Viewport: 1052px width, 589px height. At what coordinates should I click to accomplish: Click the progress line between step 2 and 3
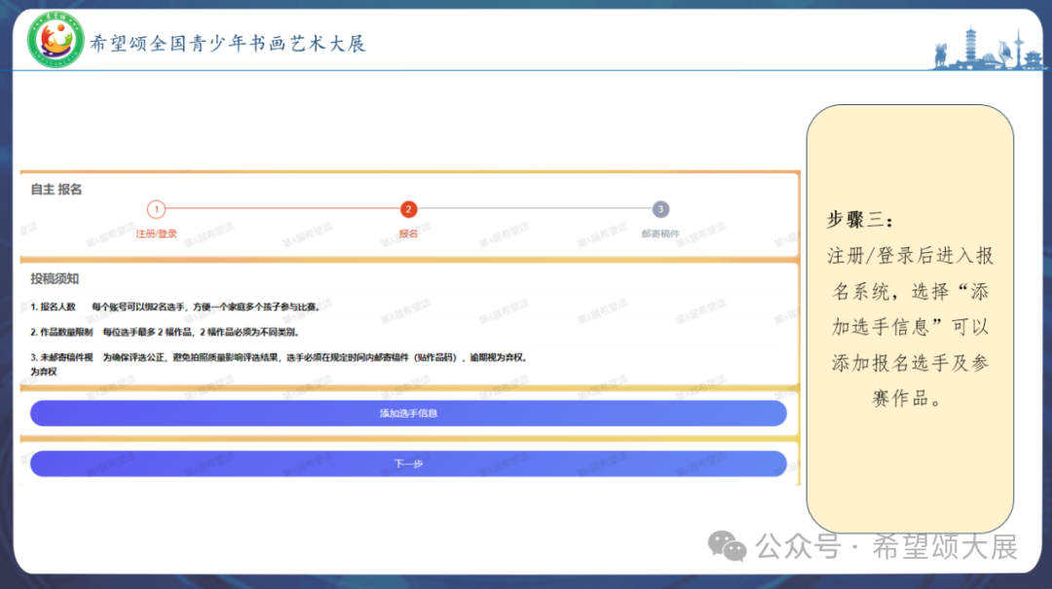534,208
